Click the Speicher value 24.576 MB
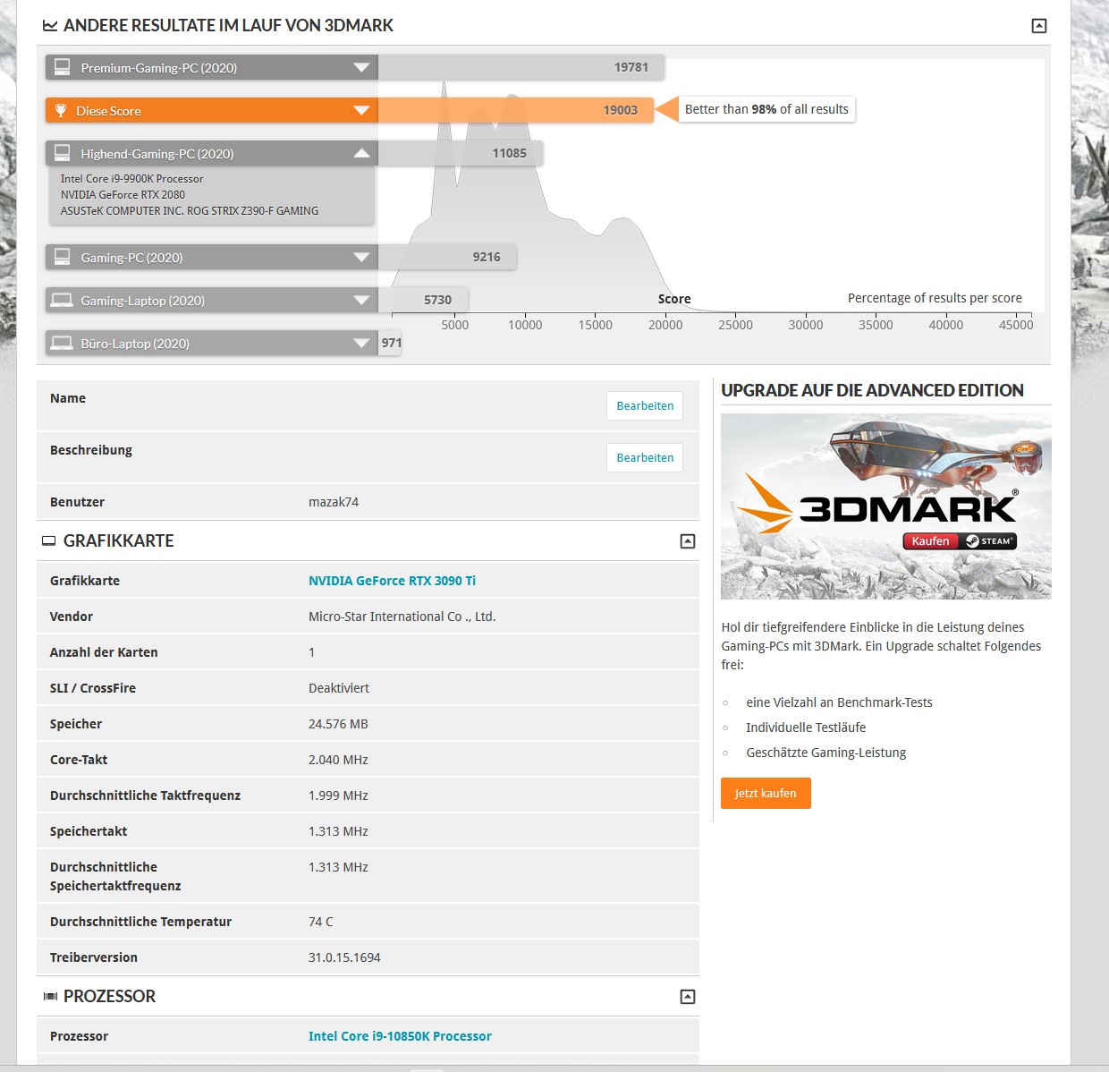Screen dimensions: 1109x1072 (x=338, y=724)
